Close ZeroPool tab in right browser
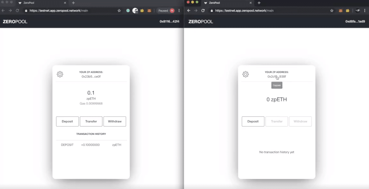Image resolution: width=369 pixels, height=189 pixels. [x=251, y=3]
